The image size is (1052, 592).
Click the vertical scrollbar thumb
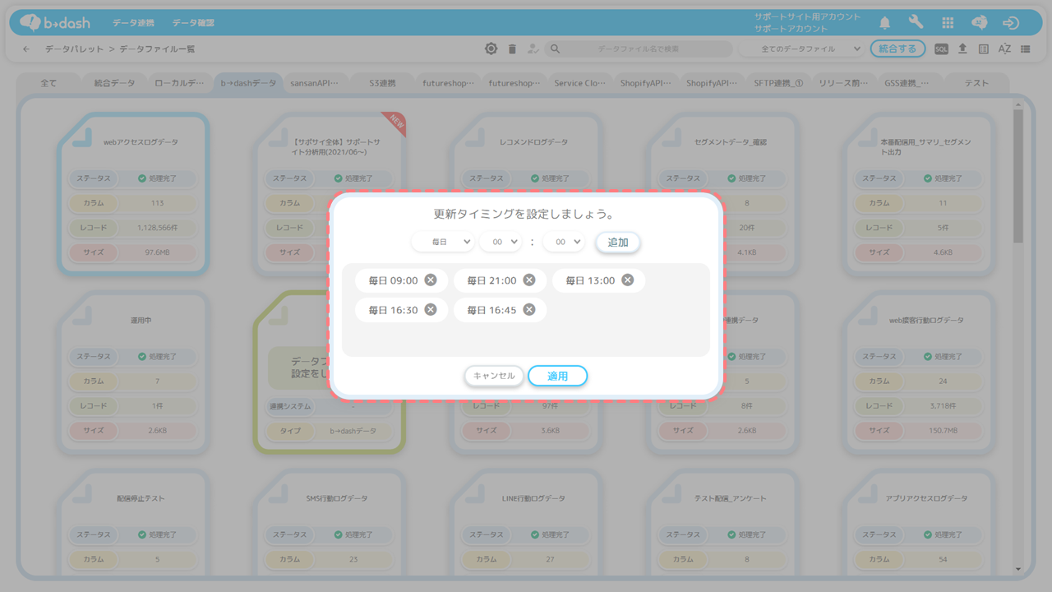click(1018, 177)
